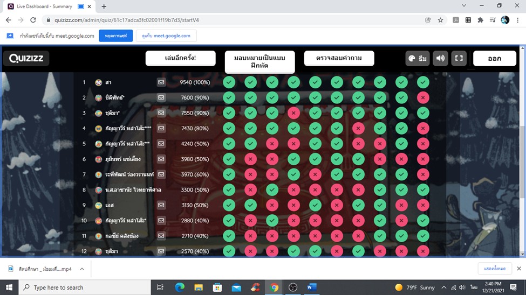
Task: Click the mail icon for player เอส
Action: click(x=161, y=205)
